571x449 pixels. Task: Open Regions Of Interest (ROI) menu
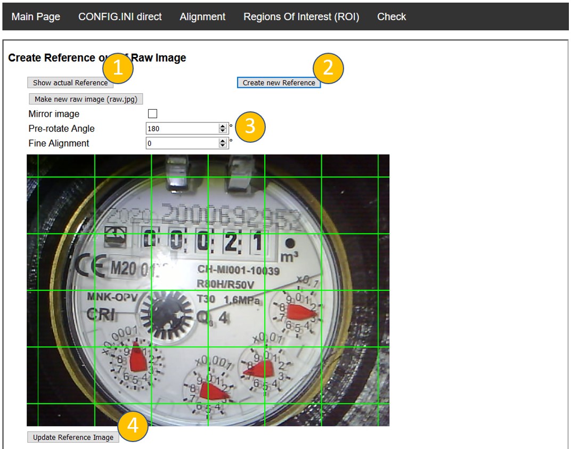pos(301,17)
